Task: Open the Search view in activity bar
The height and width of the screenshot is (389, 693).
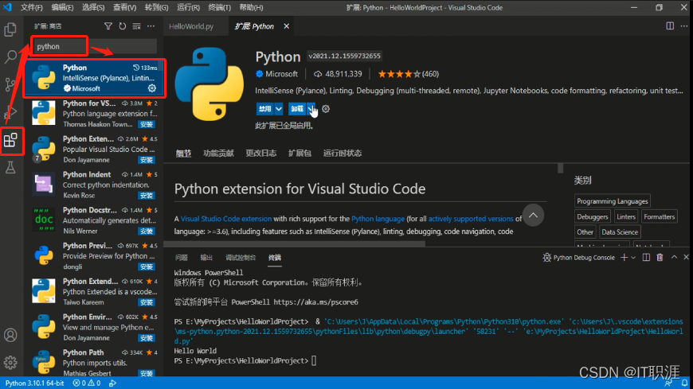Action: [x=10, y=56]
